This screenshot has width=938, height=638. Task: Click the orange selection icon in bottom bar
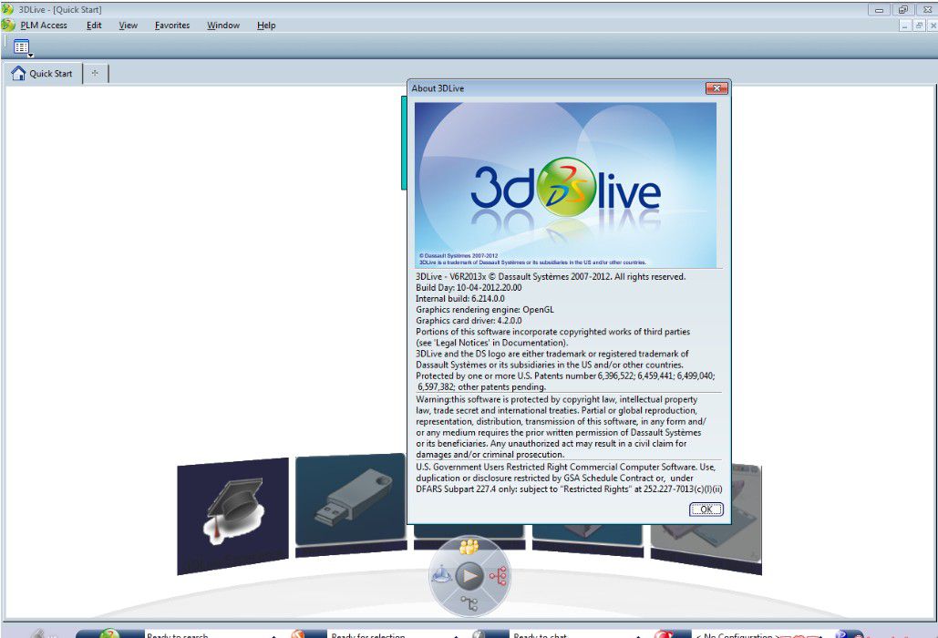(x=298, y=633)
